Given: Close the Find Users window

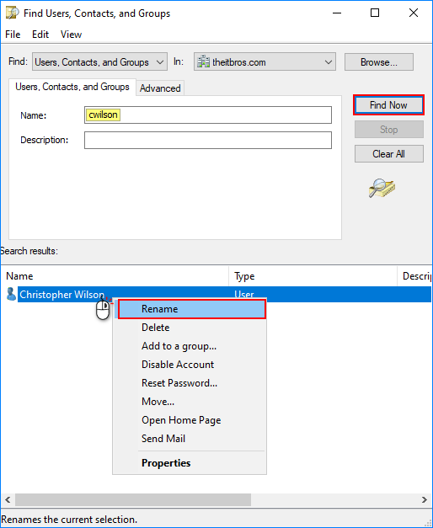Looking at the screenshot, I should [414, 13].
